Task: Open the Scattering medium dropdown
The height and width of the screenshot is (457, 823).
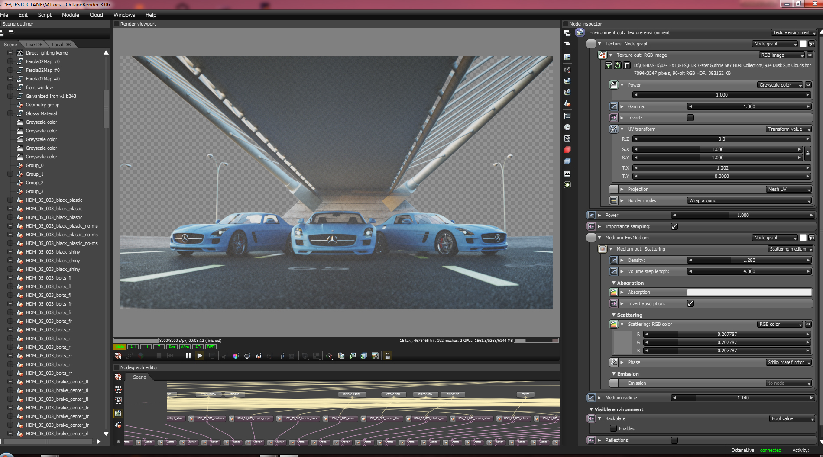Action: click(790, 249)
